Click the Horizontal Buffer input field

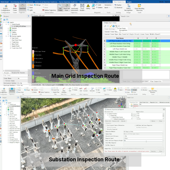[24, 83]
